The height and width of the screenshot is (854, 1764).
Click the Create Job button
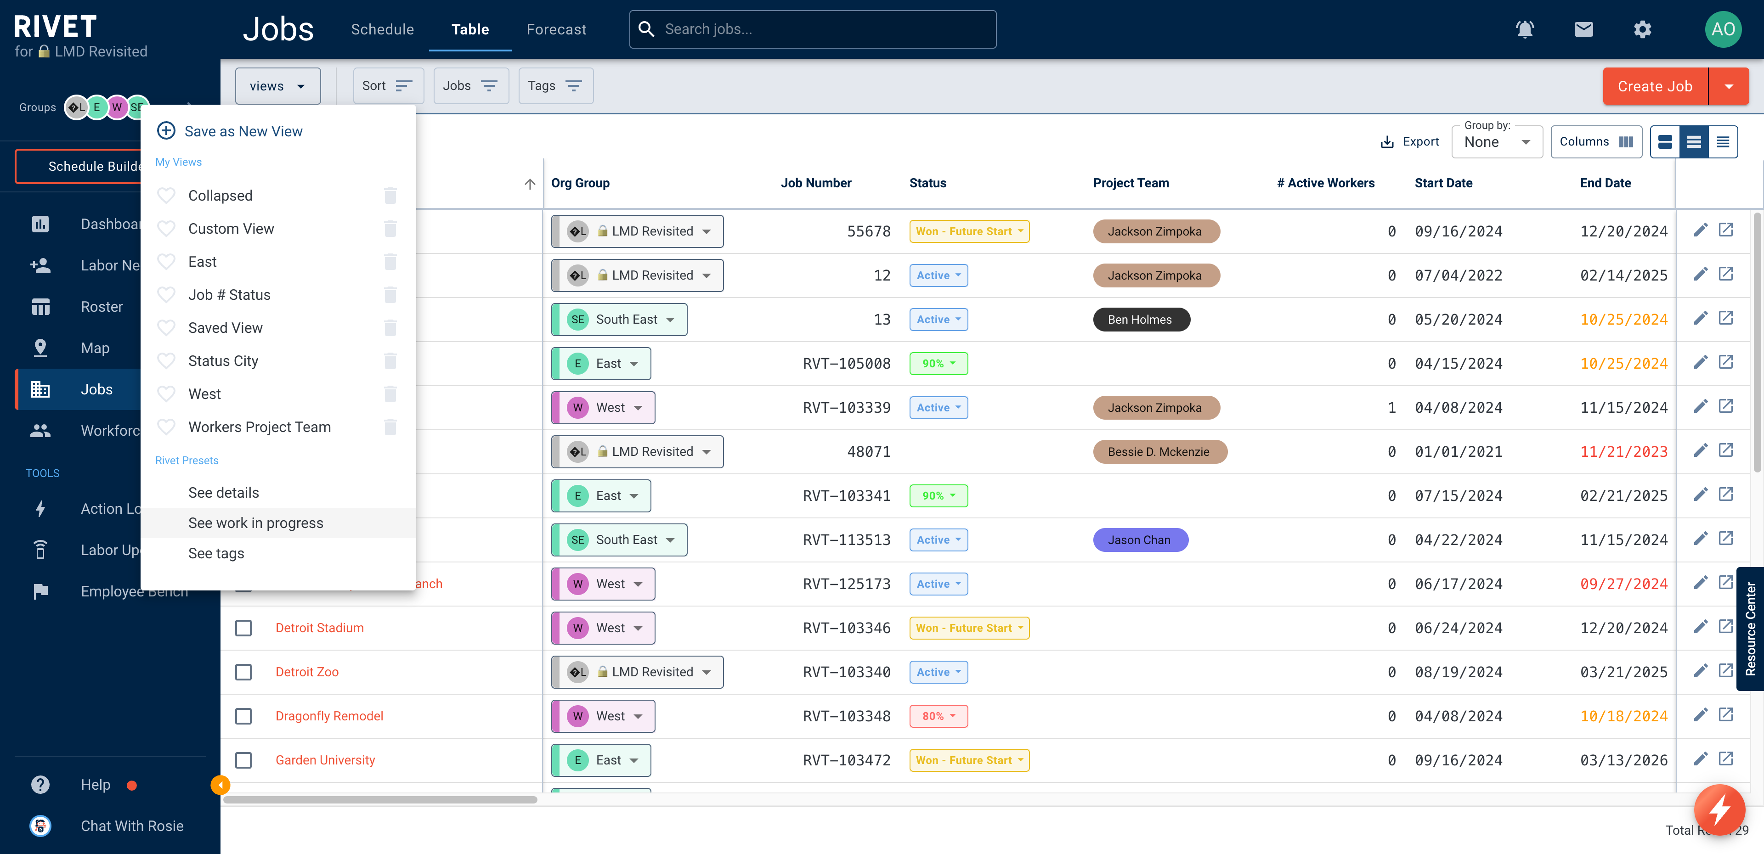click(x=1654, y=86)
